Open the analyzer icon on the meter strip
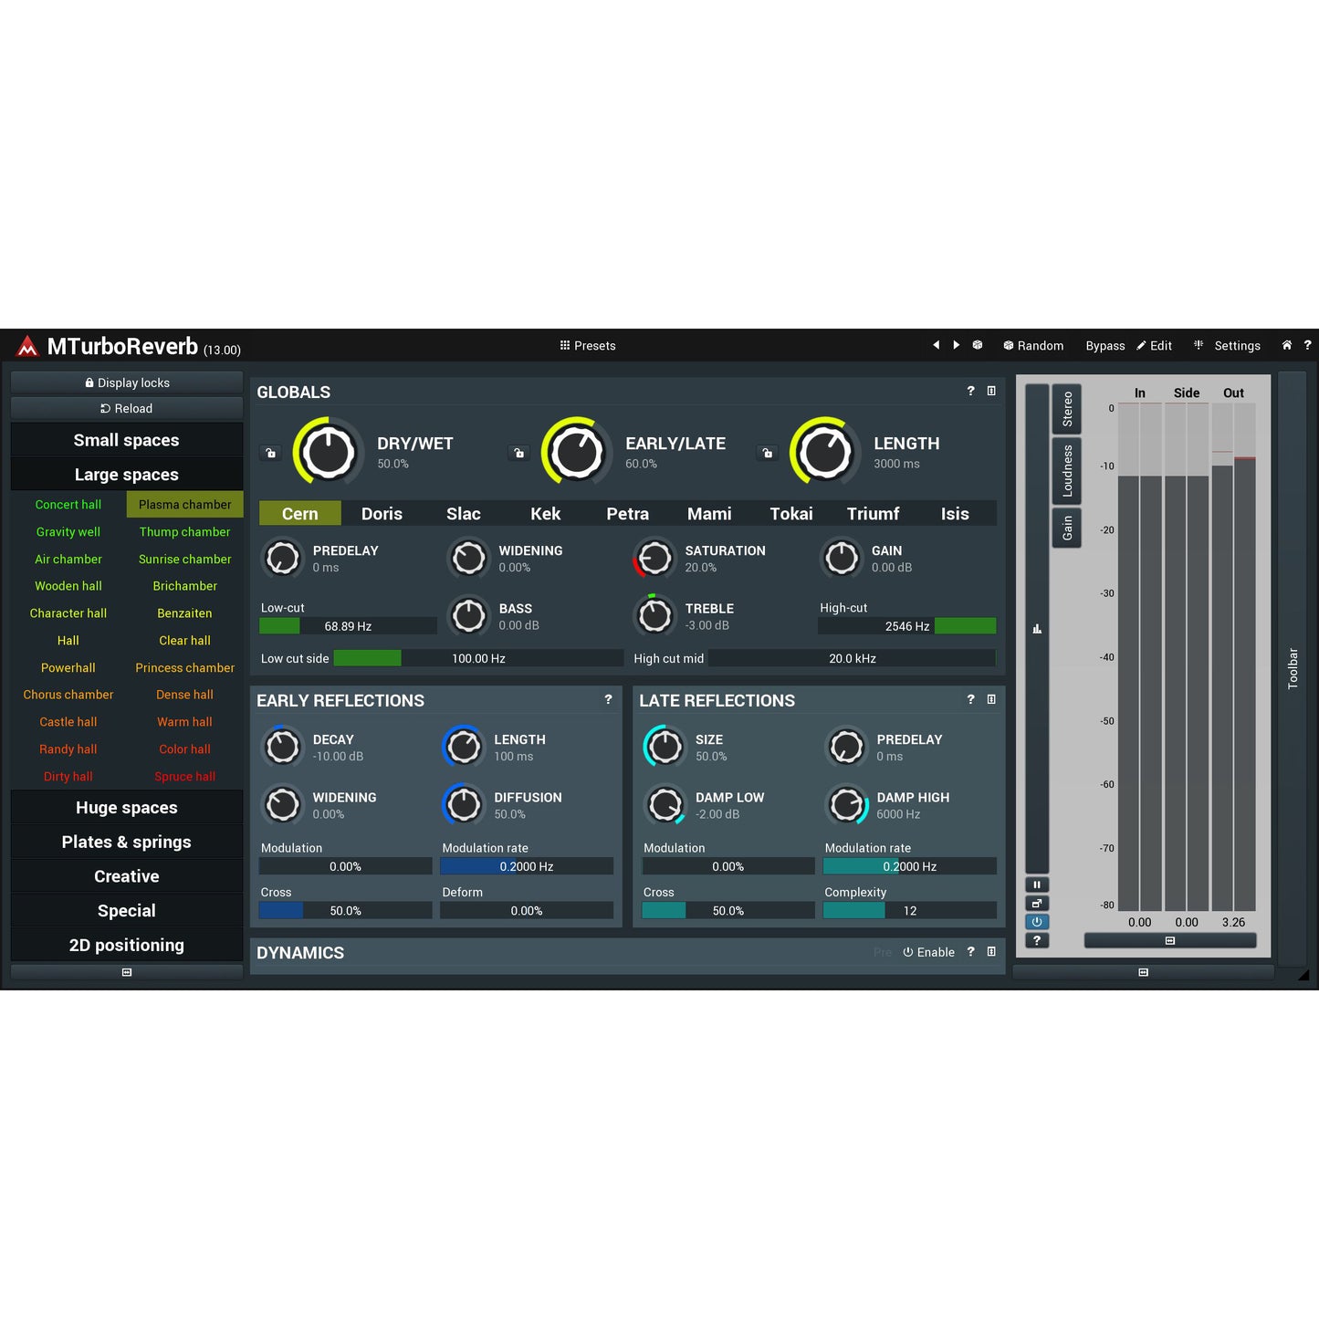This screenshot has width=1319, height=1319. 1037,628
